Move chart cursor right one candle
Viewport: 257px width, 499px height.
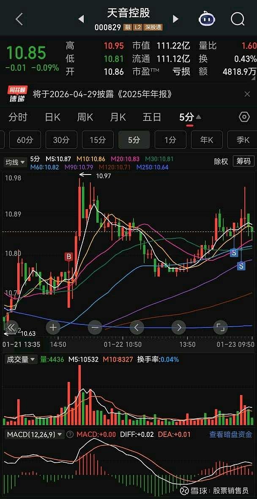[179, 327]
